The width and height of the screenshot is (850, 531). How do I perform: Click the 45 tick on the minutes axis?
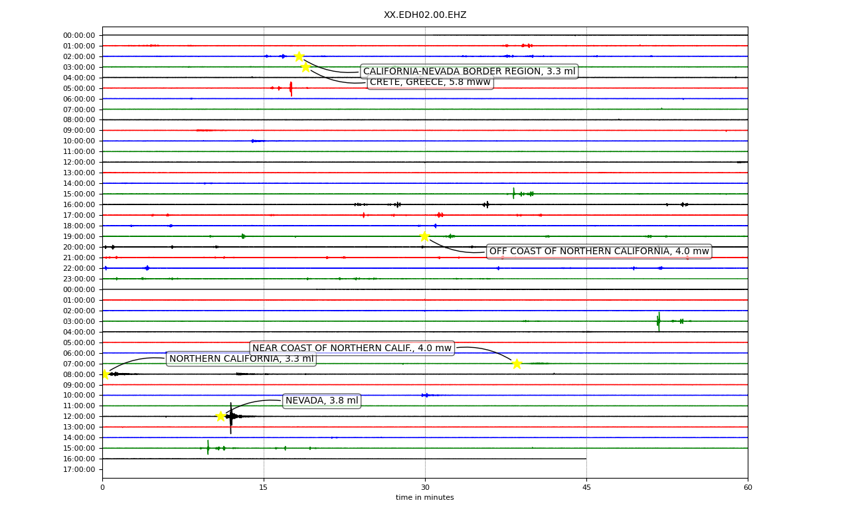pos(586,488)
